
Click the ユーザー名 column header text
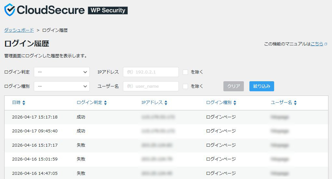[281, 103]
